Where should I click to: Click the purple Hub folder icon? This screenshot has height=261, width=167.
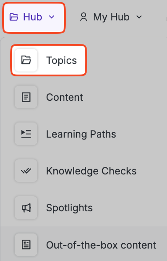pos(14,17)
